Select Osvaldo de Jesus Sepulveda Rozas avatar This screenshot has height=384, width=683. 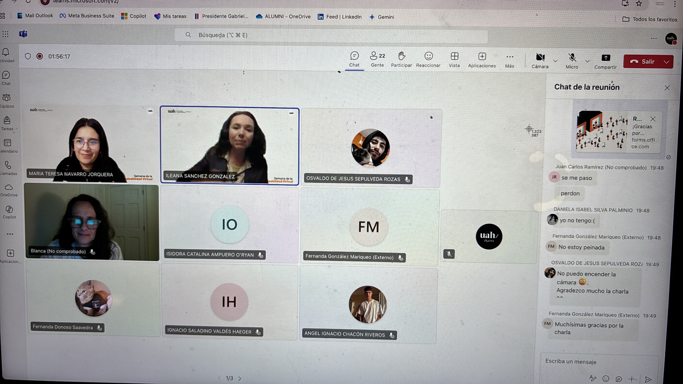click(x=371, y=148)
